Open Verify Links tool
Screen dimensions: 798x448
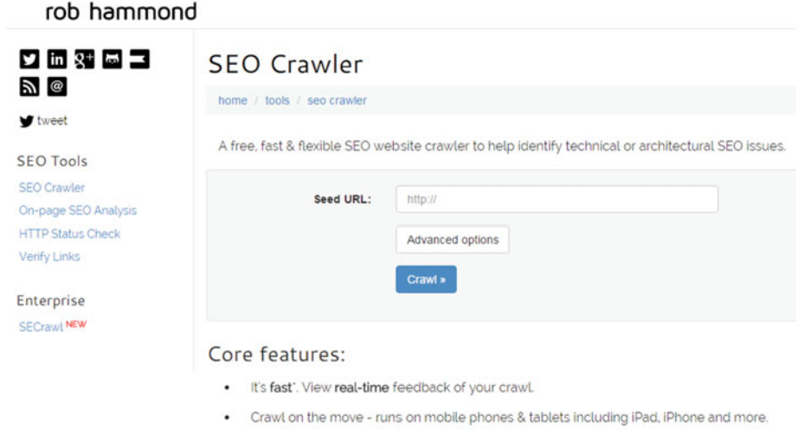(x=49, y=257)
